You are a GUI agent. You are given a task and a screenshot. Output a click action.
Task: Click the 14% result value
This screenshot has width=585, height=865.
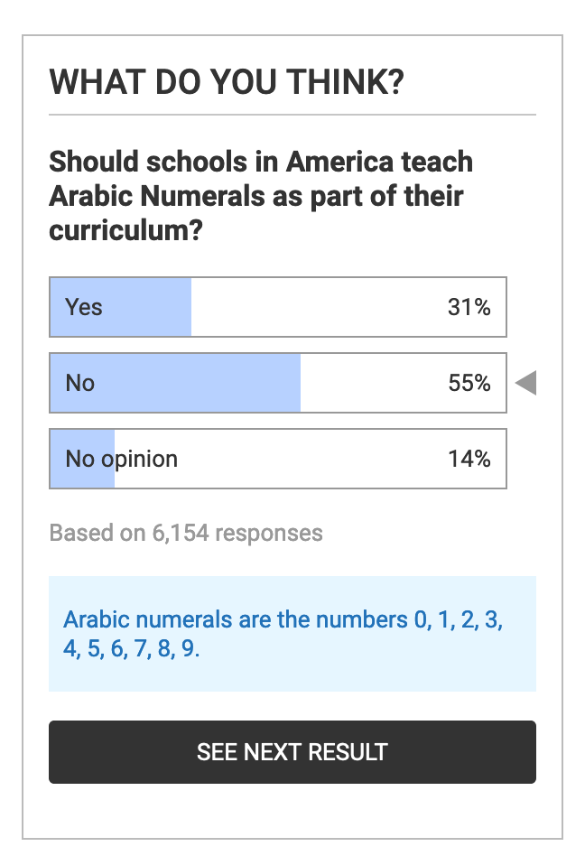coord(469,459)
